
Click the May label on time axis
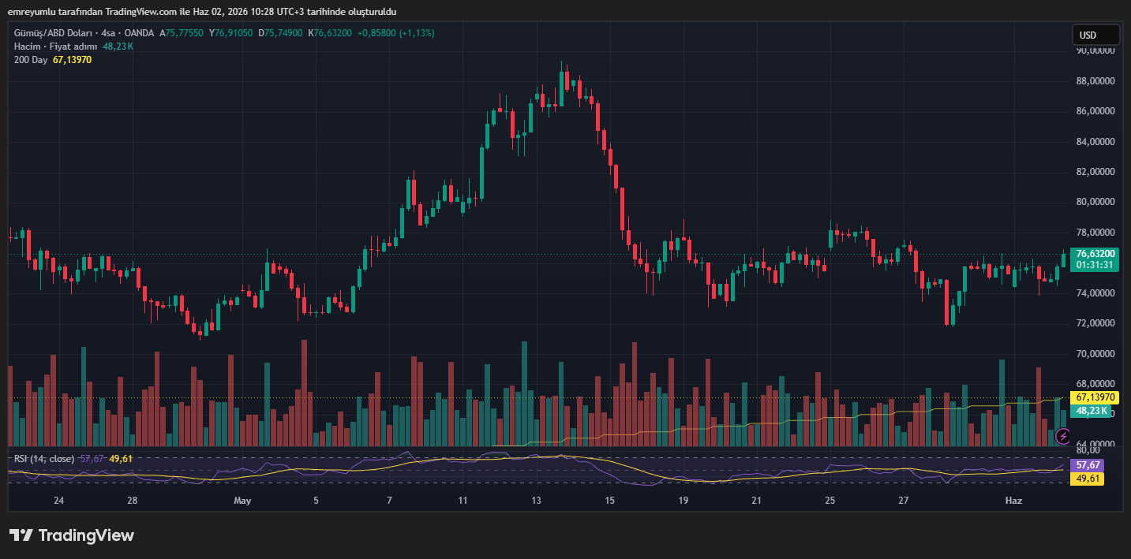click(242, 501)
